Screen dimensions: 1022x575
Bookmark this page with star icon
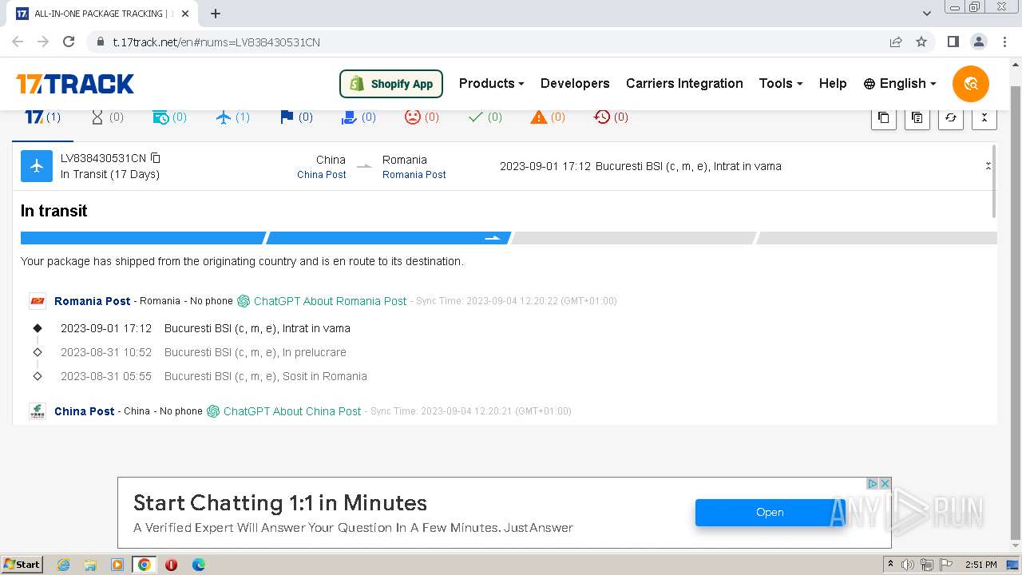tap(921, 42)
